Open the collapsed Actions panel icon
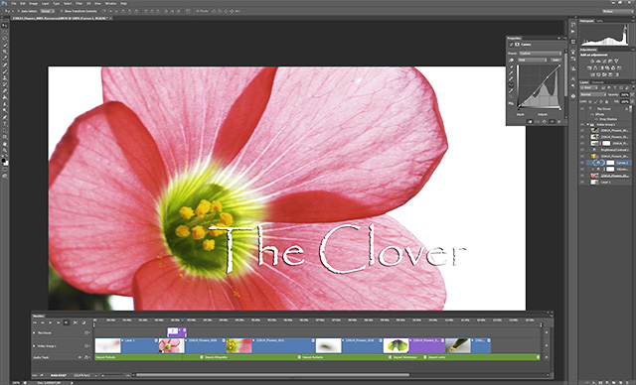636x385 pixels. [573, 32]
